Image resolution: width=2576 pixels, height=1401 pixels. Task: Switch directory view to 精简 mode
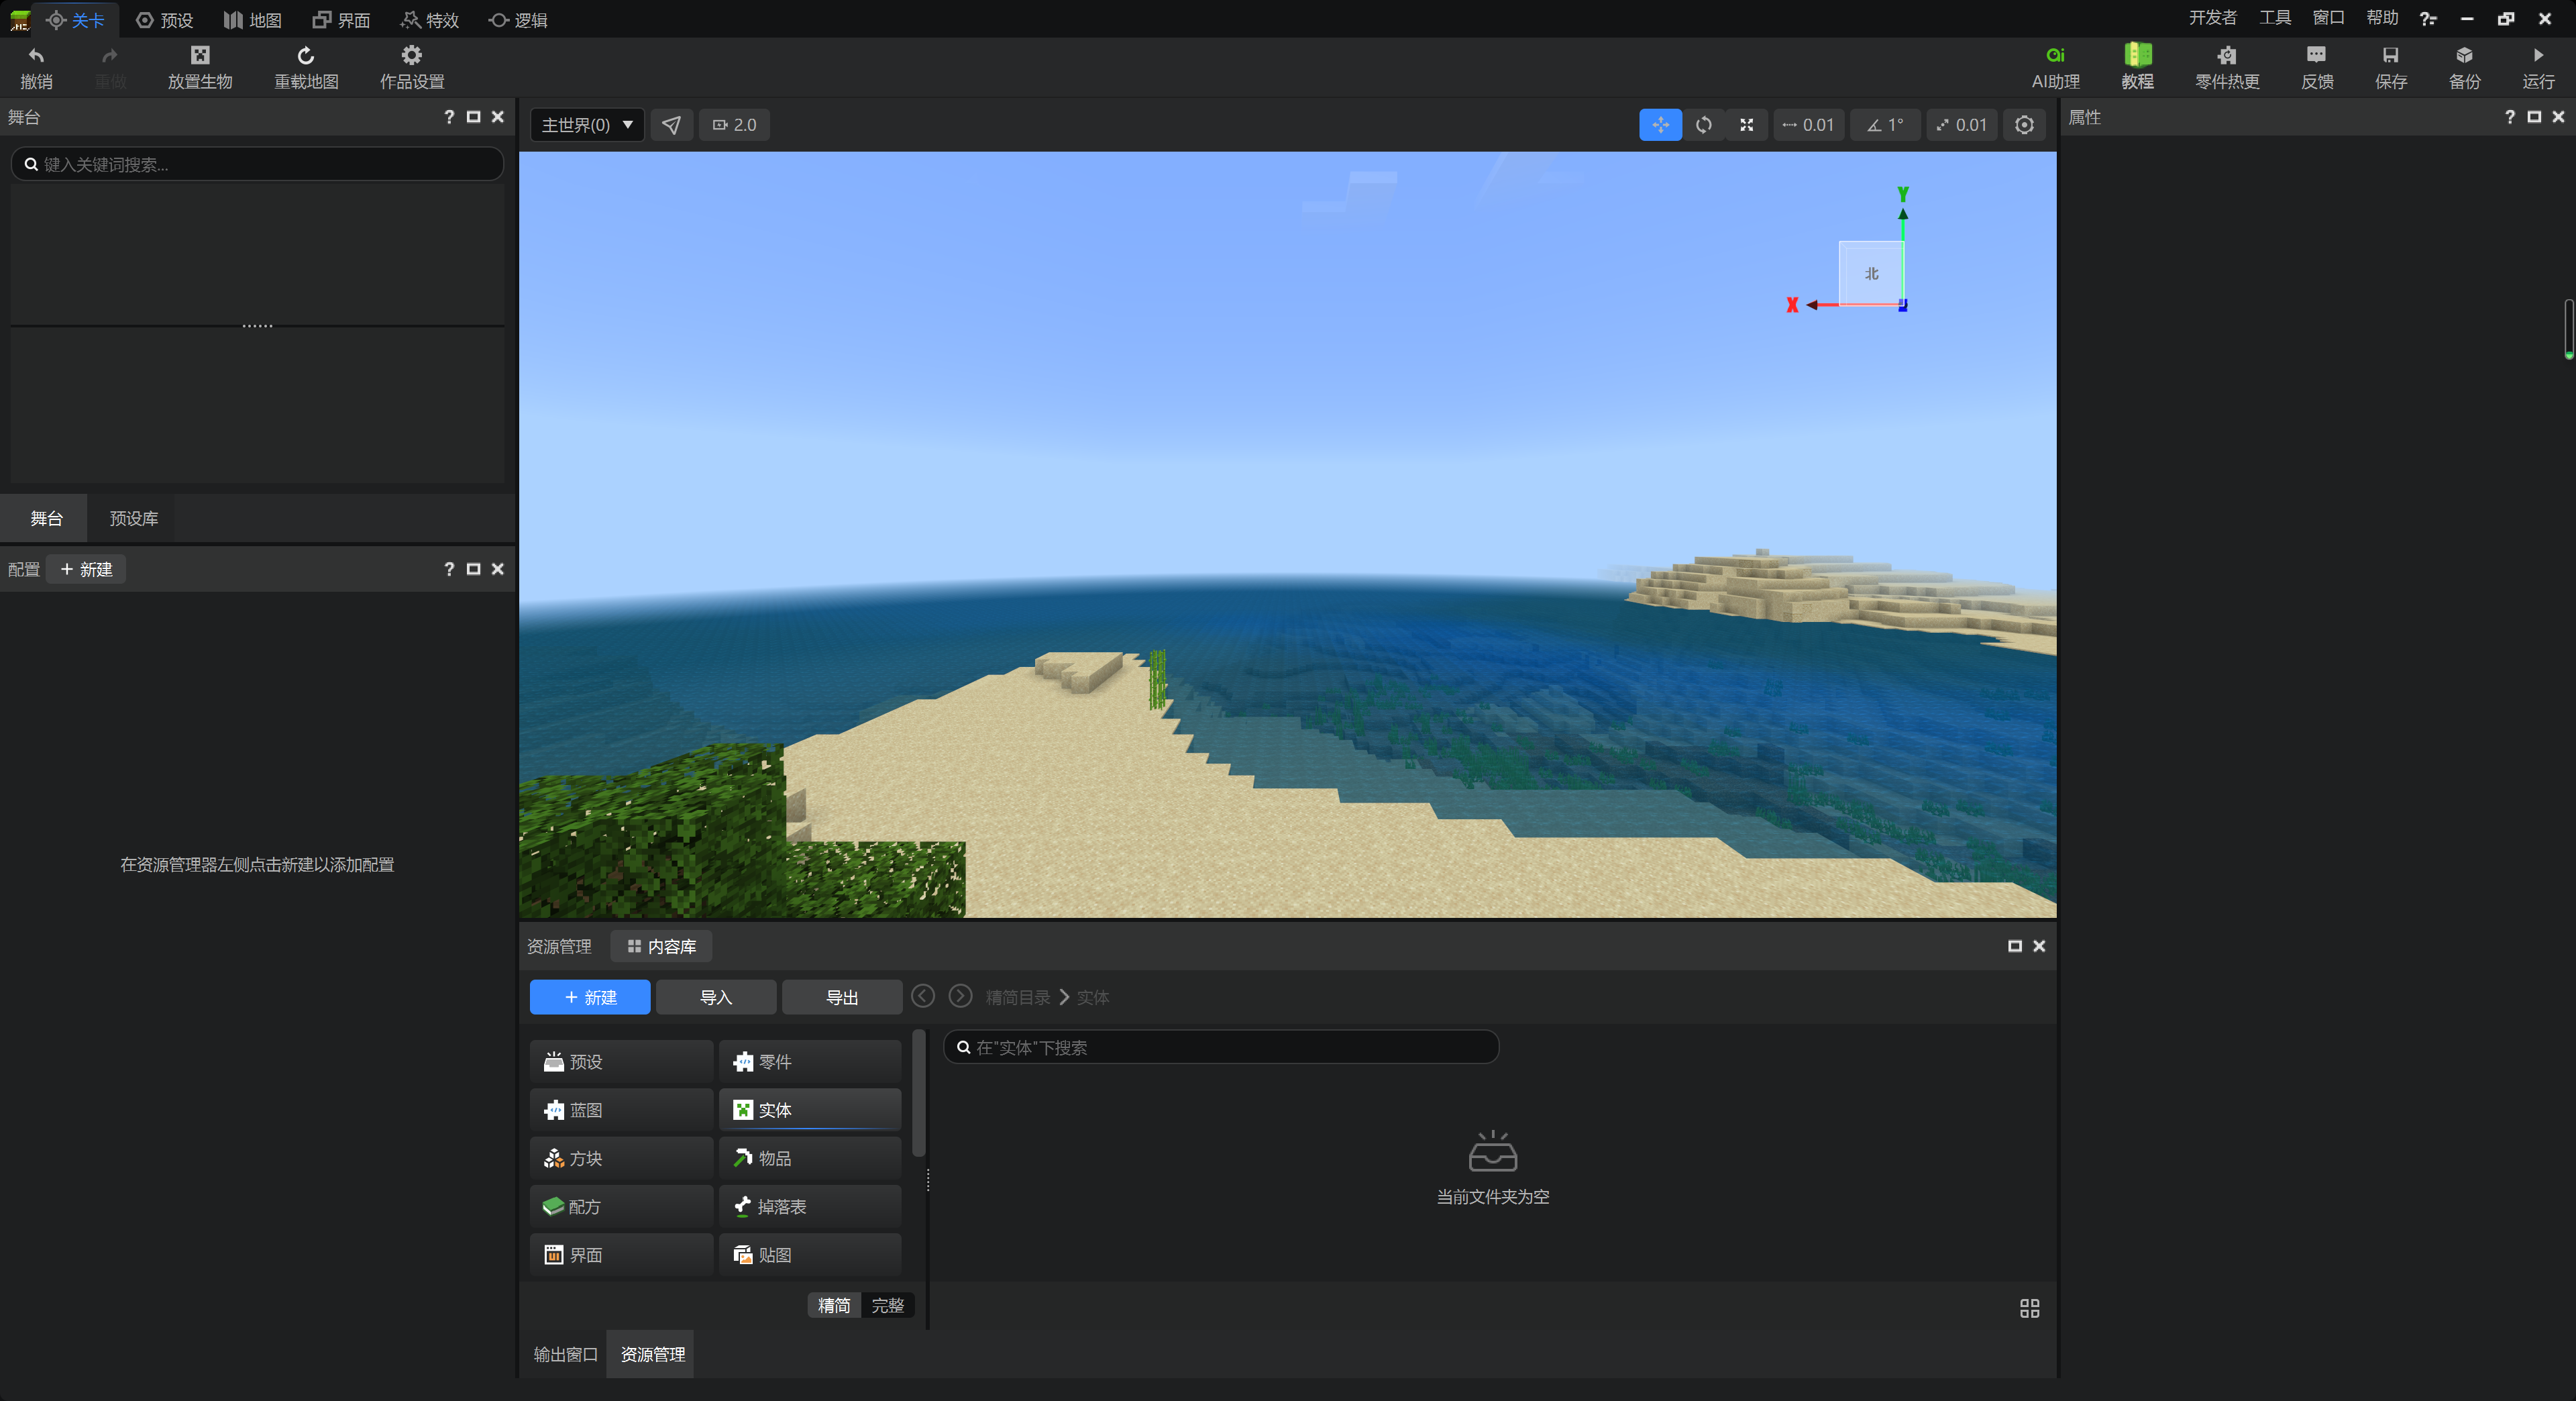[834, 1305]
